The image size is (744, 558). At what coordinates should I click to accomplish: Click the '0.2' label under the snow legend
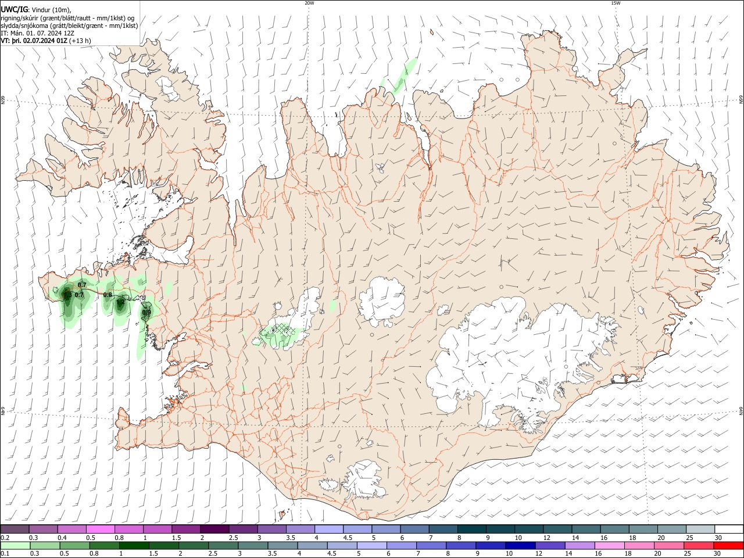(x=5, y=538)
